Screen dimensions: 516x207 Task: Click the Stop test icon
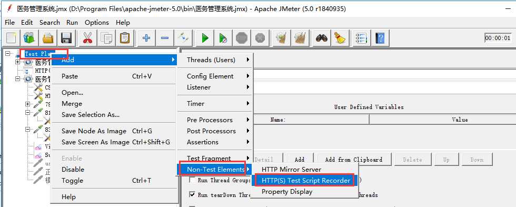tap(242, 38)
